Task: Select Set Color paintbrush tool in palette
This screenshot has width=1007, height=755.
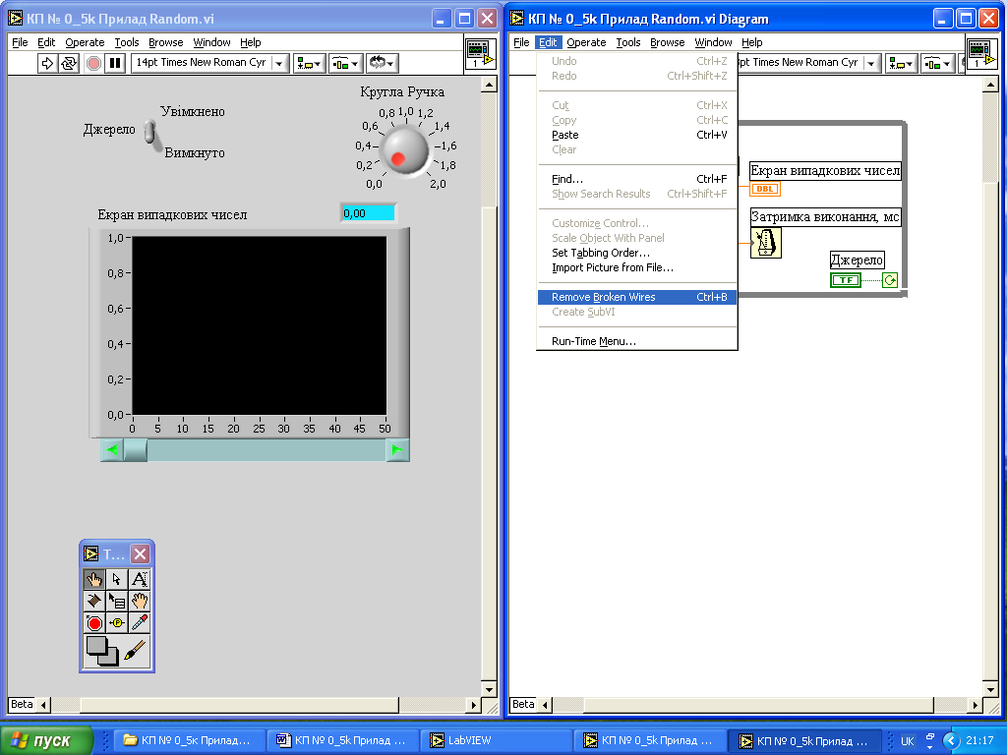Action: [x=136, y=651]
